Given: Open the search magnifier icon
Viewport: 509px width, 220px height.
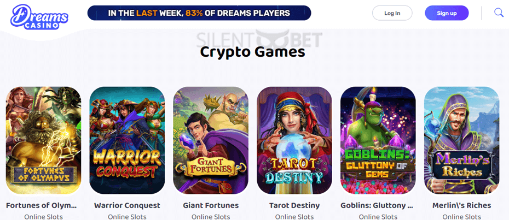Looking at the screenshot, I should click(x=499, y=13).
